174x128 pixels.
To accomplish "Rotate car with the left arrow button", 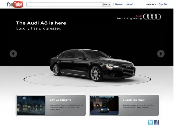I will coord(13,54).
